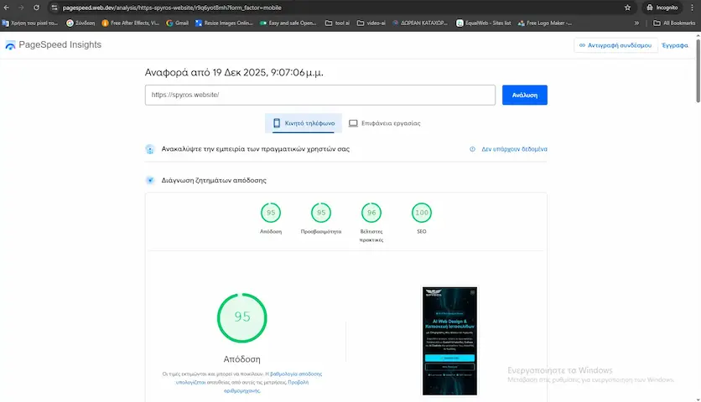This screenshot has width=701, height=402.
Task: Reload the page with the refresh icon
Action: click(36, 8)
